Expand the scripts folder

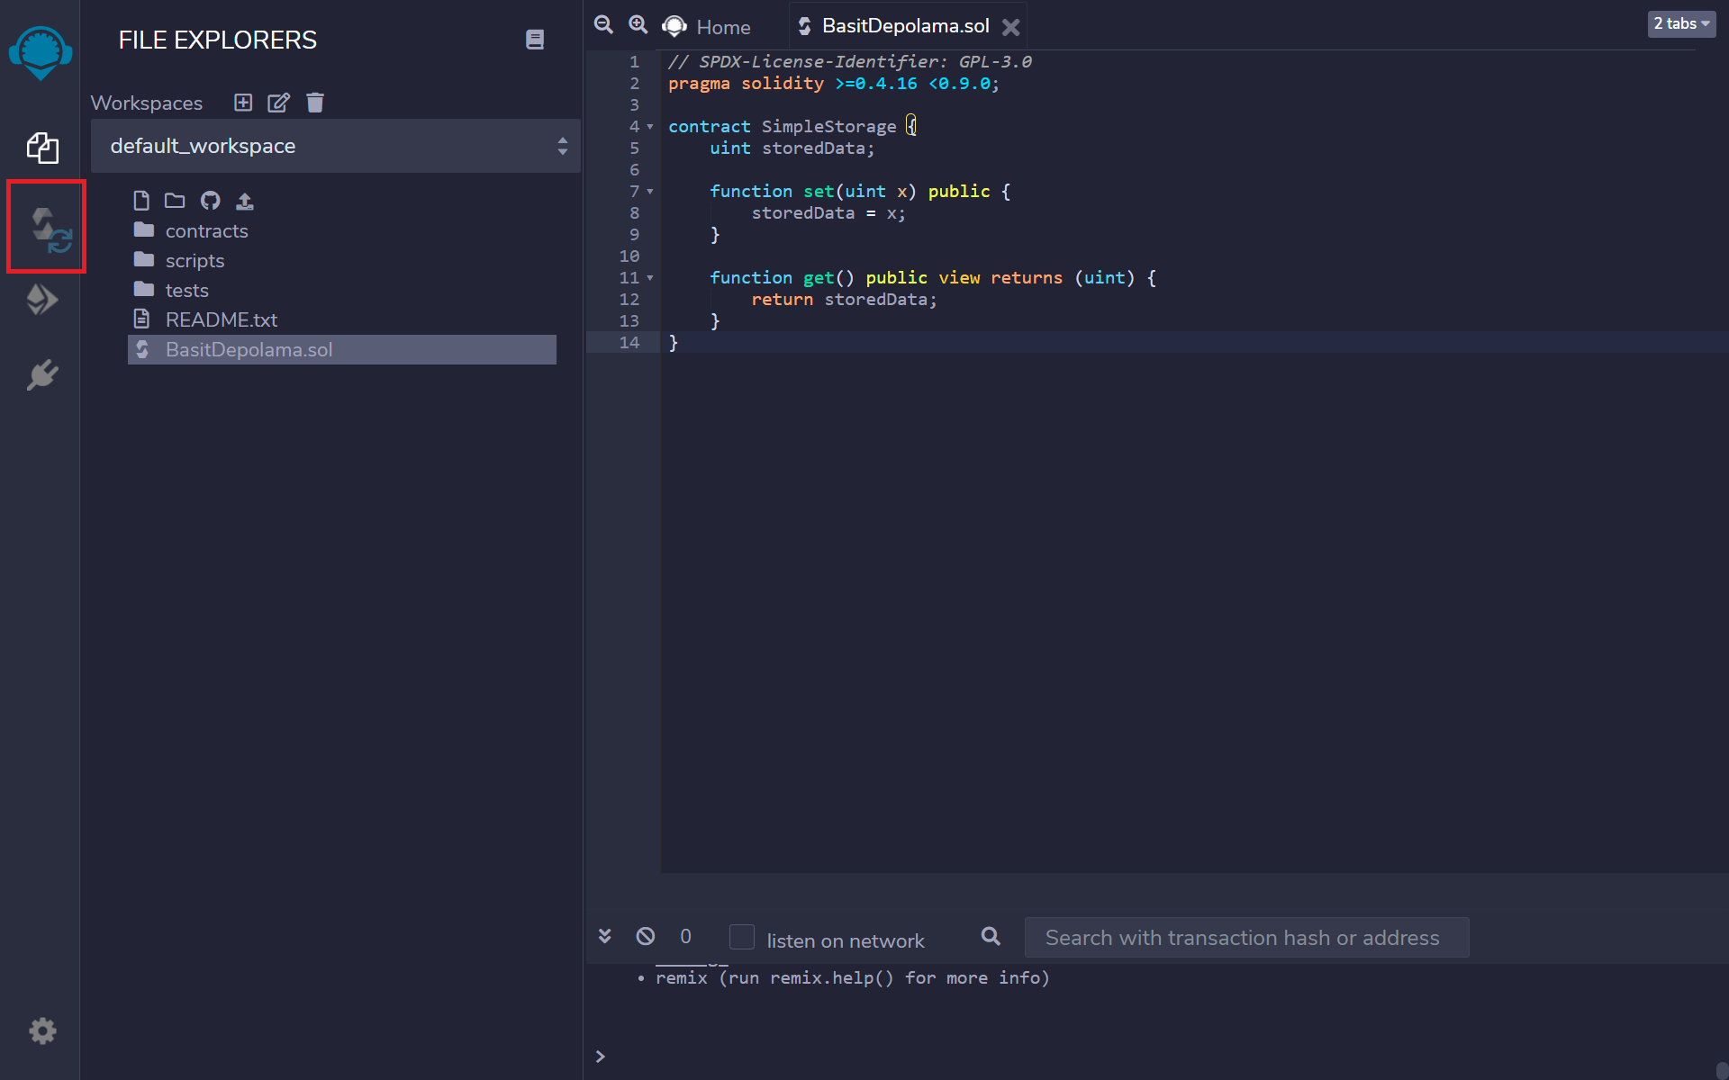pos(179,260)
